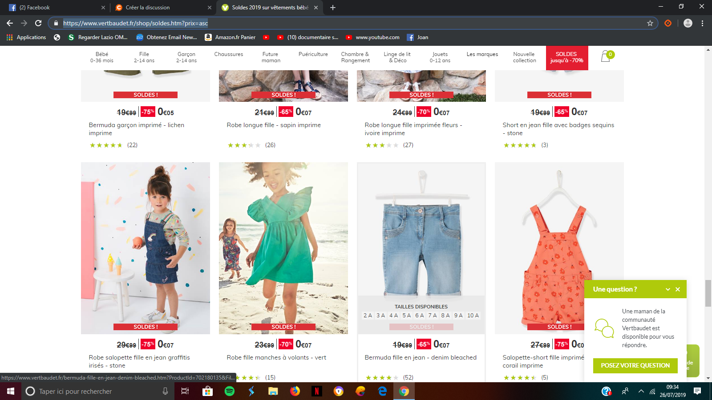Open the Chrome profile avatar
Screen dimensions: 712x400
coord(688,23)
